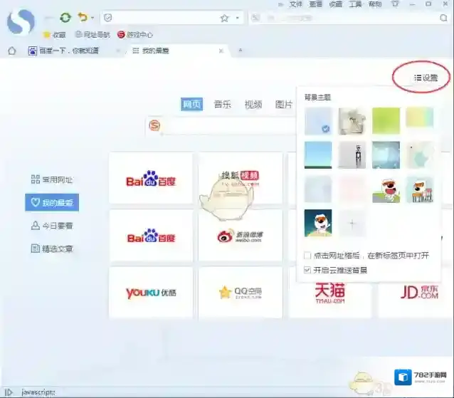Enable 点击网址格后，在新标签页中打开 checkbox
454x398 pixels.
pos(307,255)
